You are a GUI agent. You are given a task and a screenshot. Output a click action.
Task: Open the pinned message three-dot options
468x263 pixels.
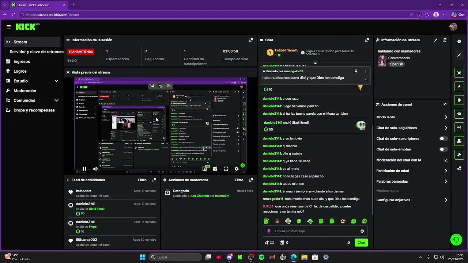tap(366, 71)
